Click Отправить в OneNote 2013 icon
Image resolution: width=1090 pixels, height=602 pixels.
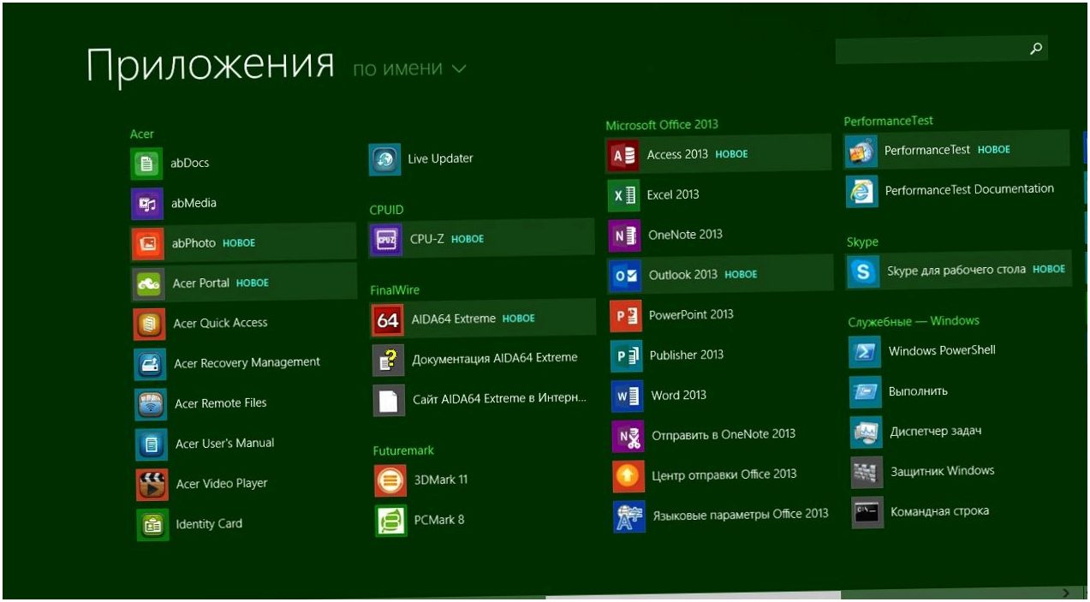[x=628, y=437]
